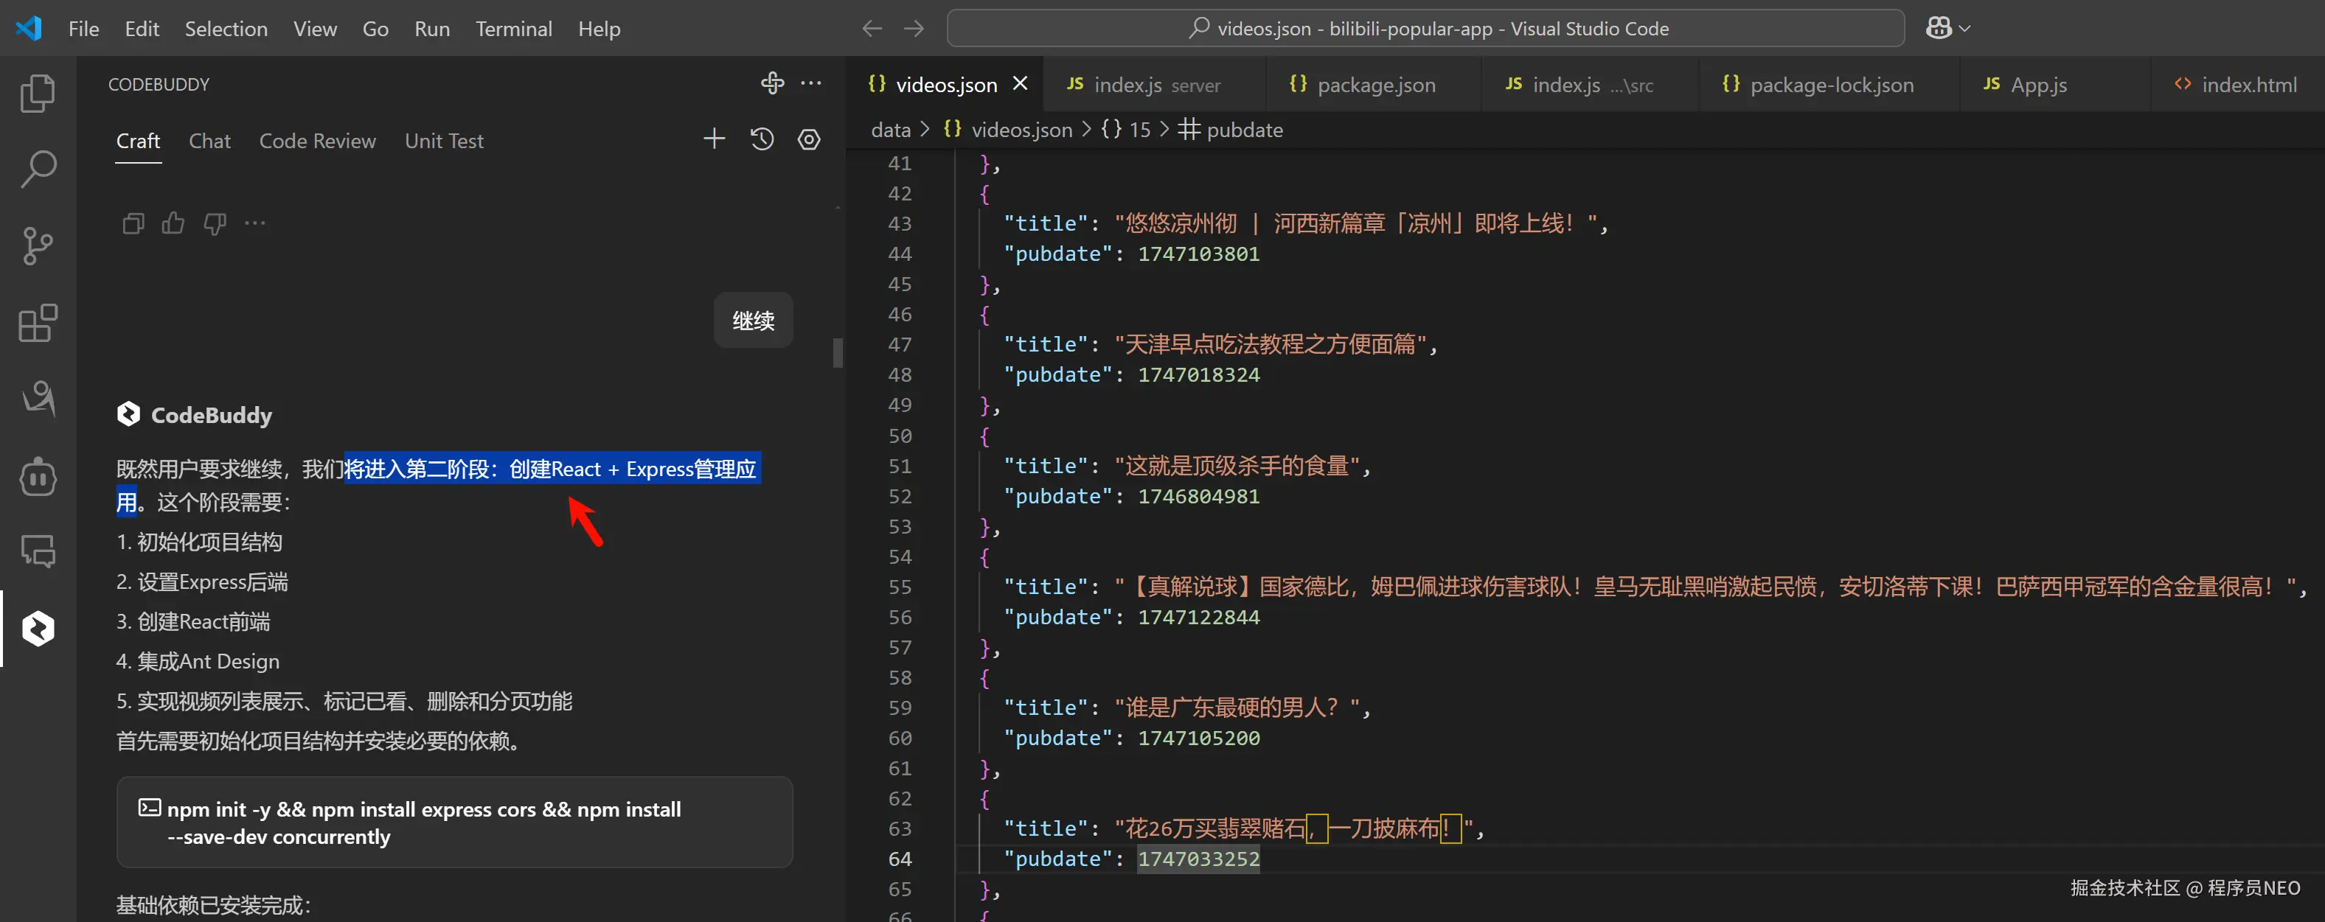This screenshot has width=2325, height=922.
Task: Click the command center search field
Action: pyautogui.click(x=1425, y=28)
